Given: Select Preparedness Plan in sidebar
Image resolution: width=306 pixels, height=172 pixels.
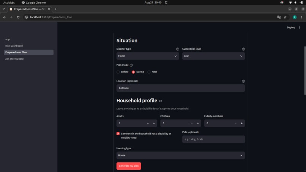Looking at the screenshot, I should tap(28, 52).
